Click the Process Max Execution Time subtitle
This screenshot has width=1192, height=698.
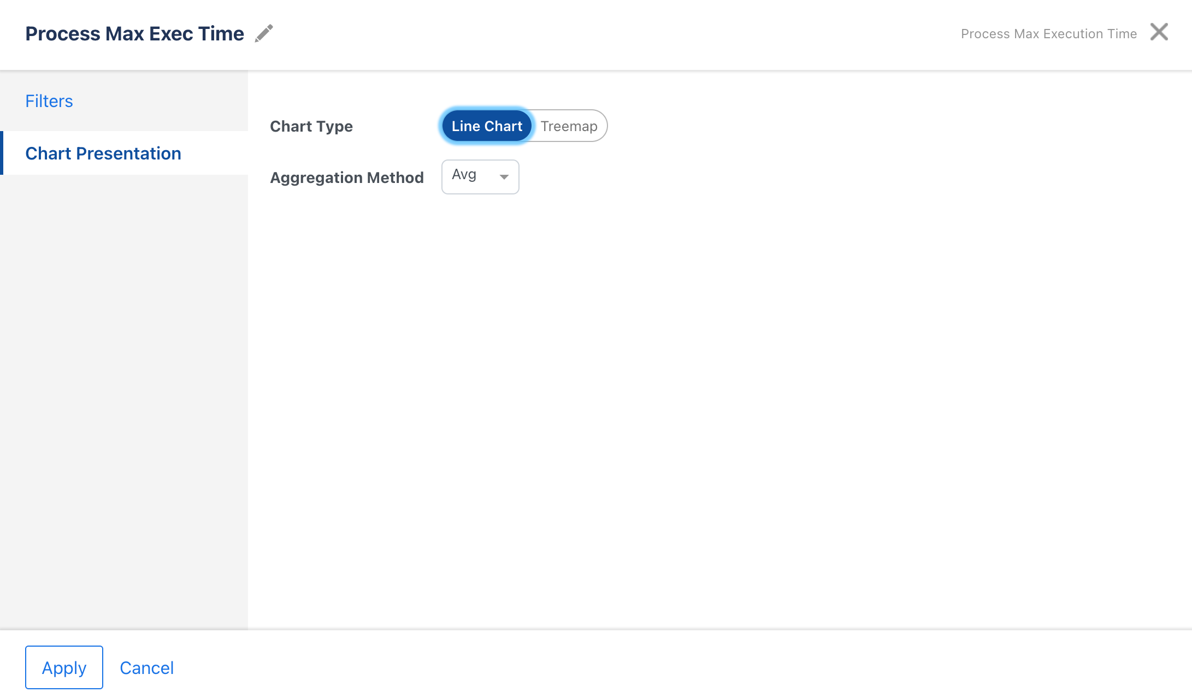point(1048,34)
